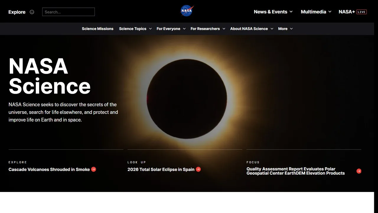Screen dimensions: 378x213
Task: Click the NASA Science heading
Action: click(50, 76)
